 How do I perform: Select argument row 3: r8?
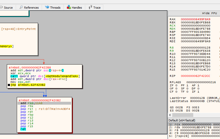click(194, 130)
